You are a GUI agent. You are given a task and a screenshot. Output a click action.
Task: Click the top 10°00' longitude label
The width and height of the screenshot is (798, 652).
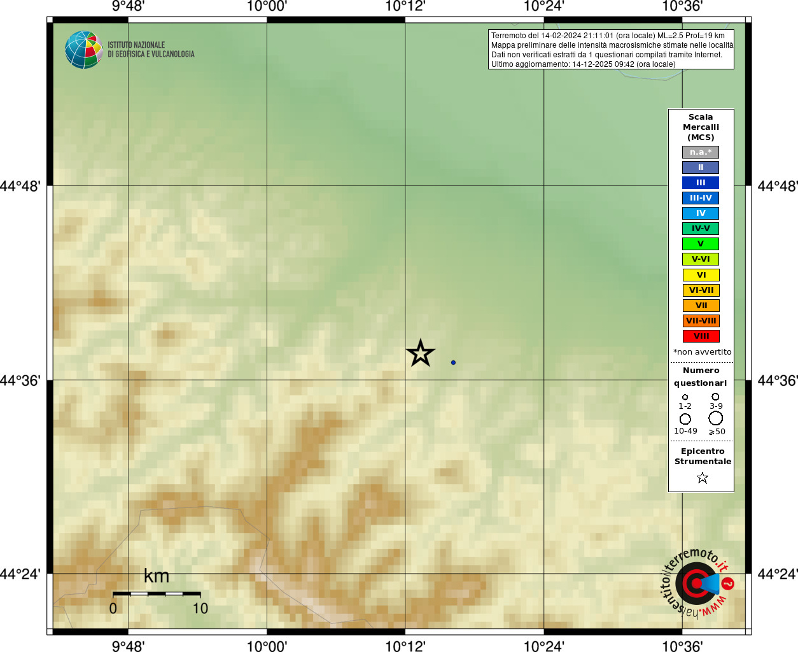pos(267,6)
